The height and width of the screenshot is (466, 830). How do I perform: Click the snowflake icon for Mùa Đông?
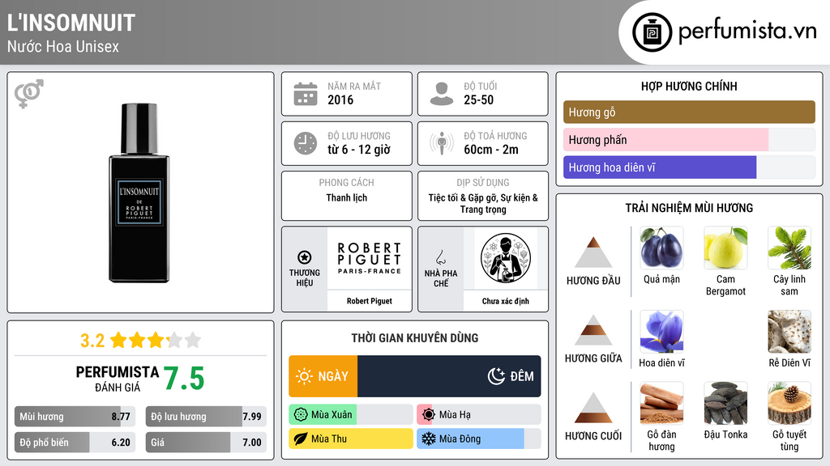tap(429, 438)
